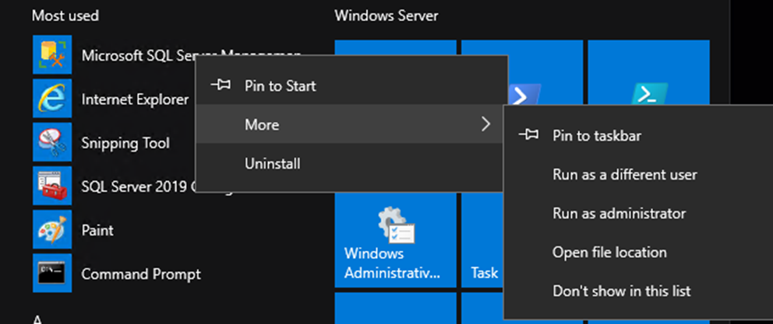Choose Pin to Start in the context menu
The image size is (773, 324).
[x=352, y=85]
